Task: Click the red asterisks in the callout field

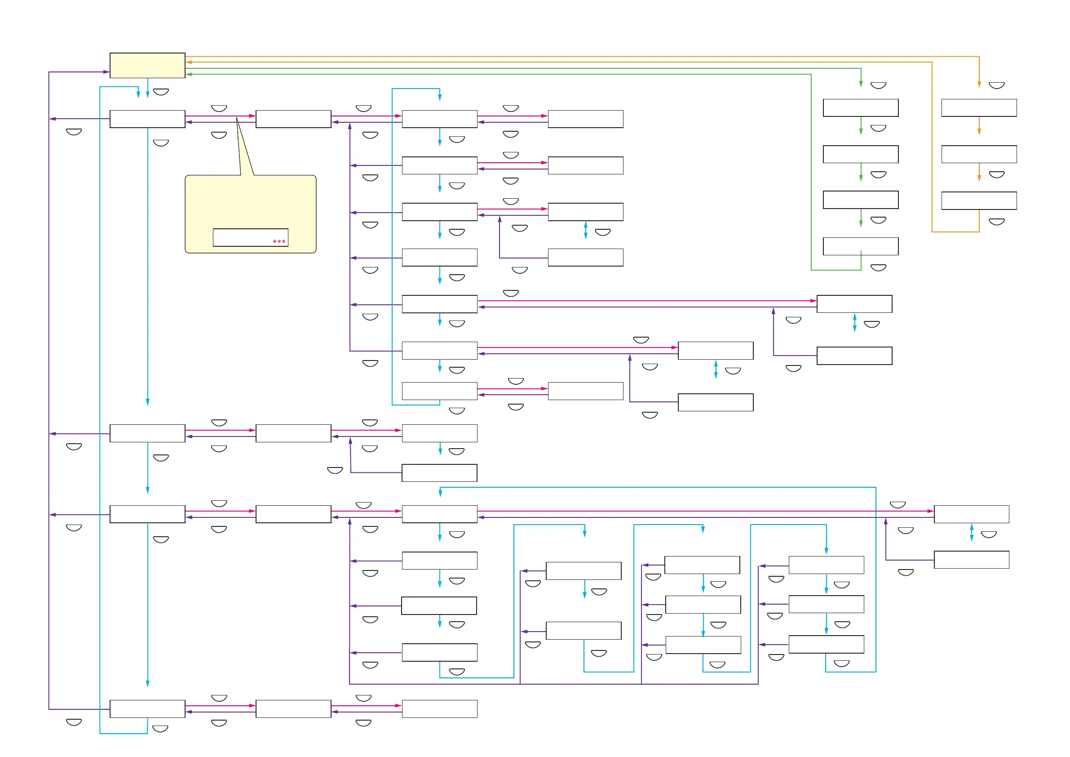Action: (x=279, y=241)
